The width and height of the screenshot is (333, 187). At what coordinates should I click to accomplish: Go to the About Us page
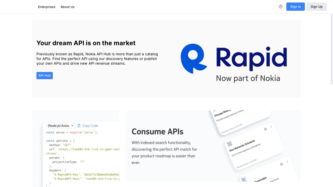click(x=68, y=7)
